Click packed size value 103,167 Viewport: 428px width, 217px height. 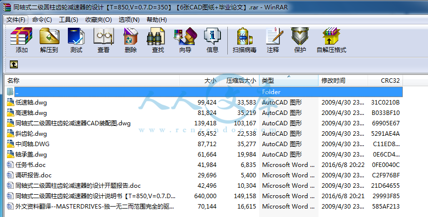click(245, 123)
